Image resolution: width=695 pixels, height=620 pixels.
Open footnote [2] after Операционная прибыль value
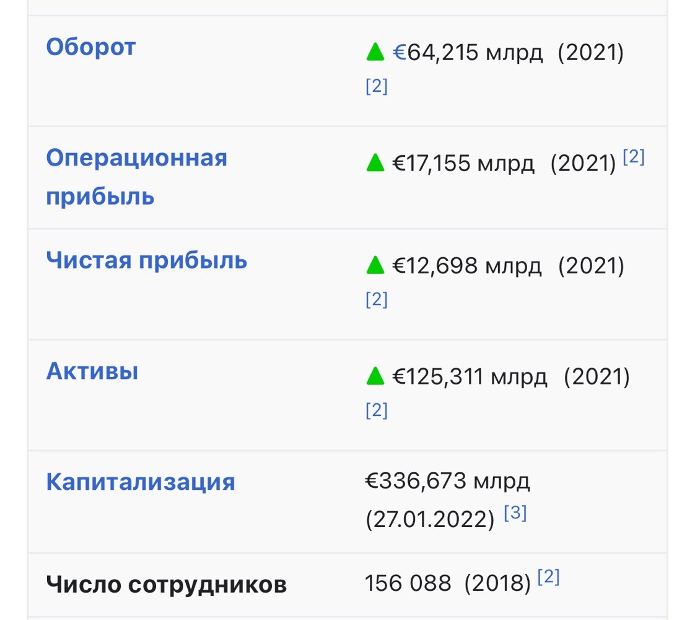(634, 157)
